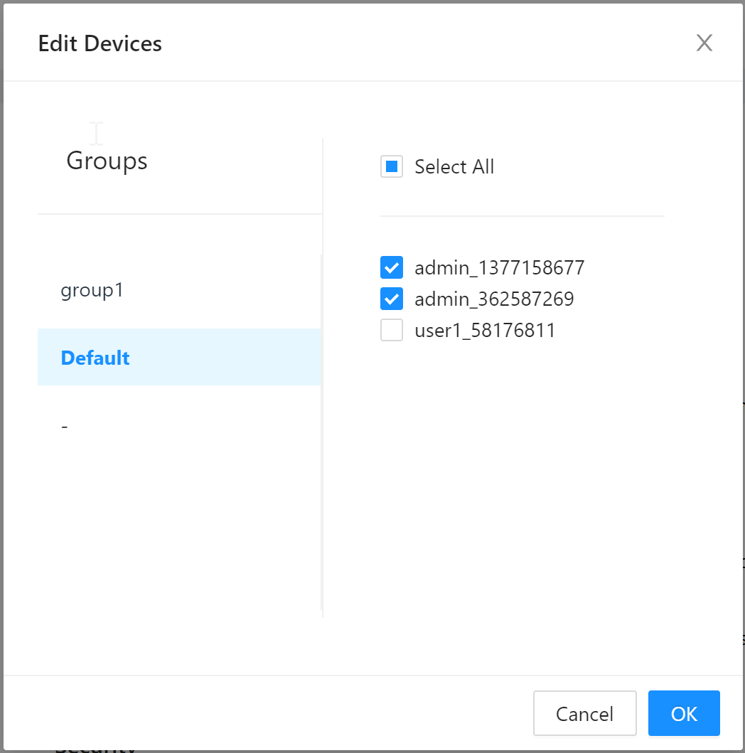Click the Groups column header

pyautogui.click(x=107, y=161)
